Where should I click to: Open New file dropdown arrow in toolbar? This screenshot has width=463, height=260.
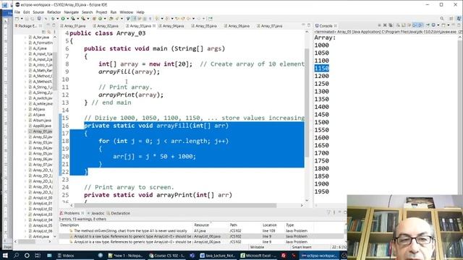(22, 19)
